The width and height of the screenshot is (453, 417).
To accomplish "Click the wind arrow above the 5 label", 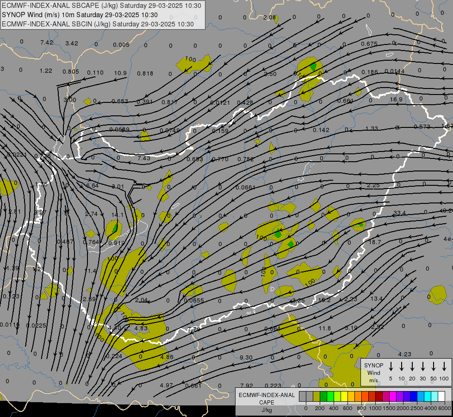I will (391, 366).
